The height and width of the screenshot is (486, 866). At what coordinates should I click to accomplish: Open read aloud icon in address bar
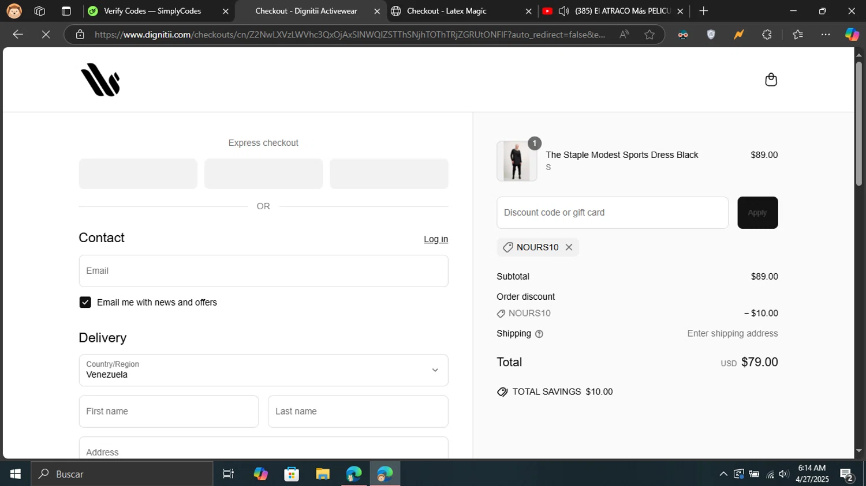625,35
